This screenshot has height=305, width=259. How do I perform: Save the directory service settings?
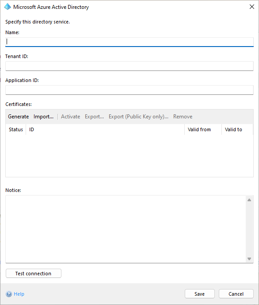tap(200, 294)
